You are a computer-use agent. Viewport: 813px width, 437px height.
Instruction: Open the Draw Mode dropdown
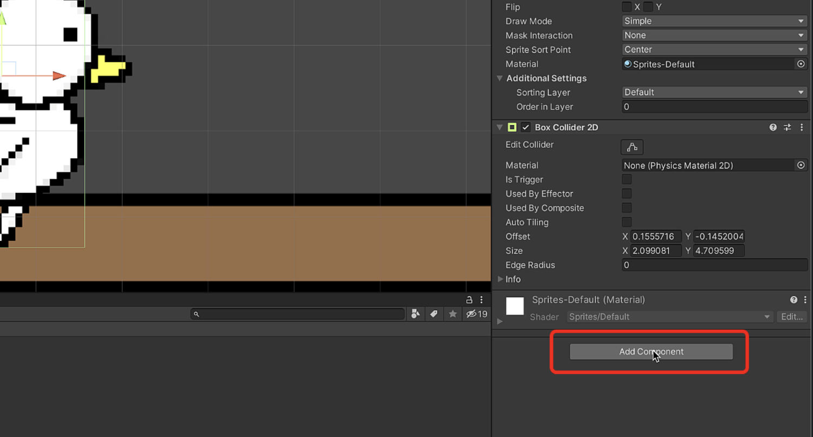714,21
